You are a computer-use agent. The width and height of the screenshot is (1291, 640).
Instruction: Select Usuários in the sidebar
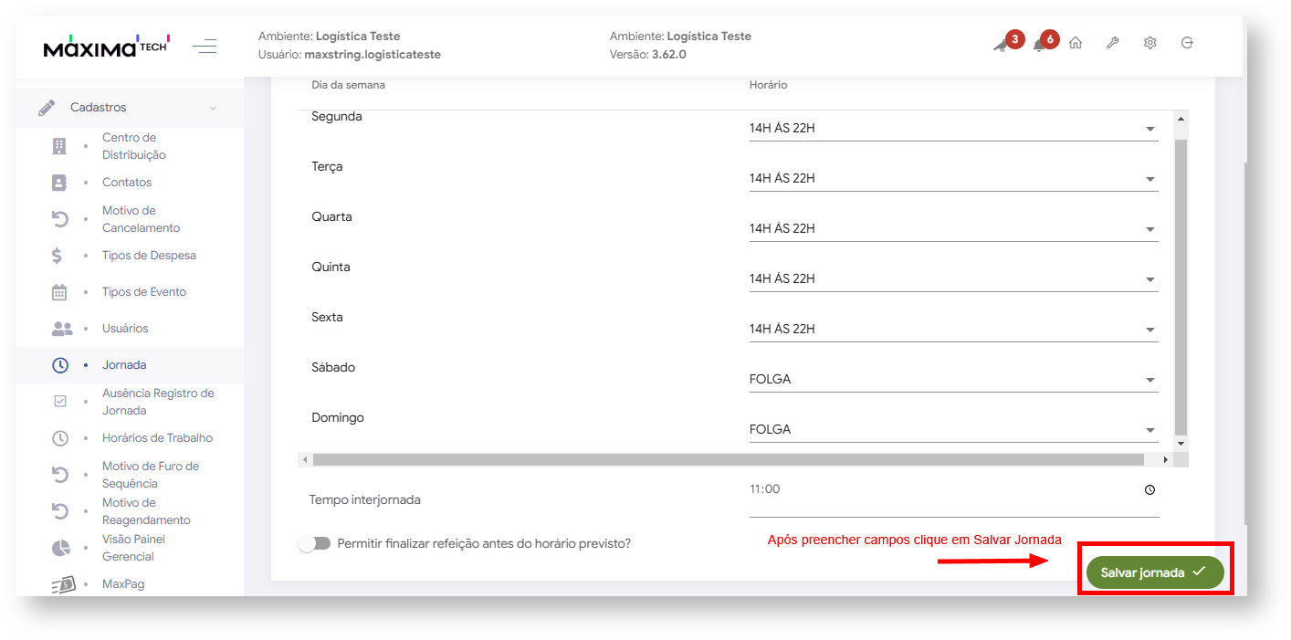pyautogui.click(x=125, y=329)
